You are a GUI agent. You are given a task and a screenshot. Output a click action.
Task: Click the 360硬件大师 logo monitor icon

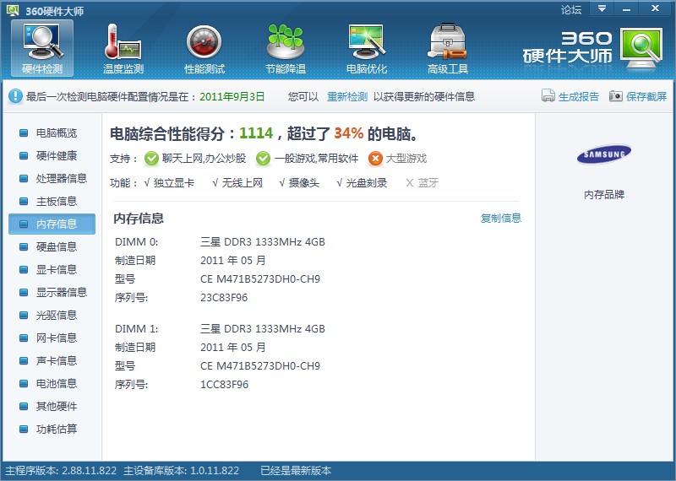[x=641, y=48]
